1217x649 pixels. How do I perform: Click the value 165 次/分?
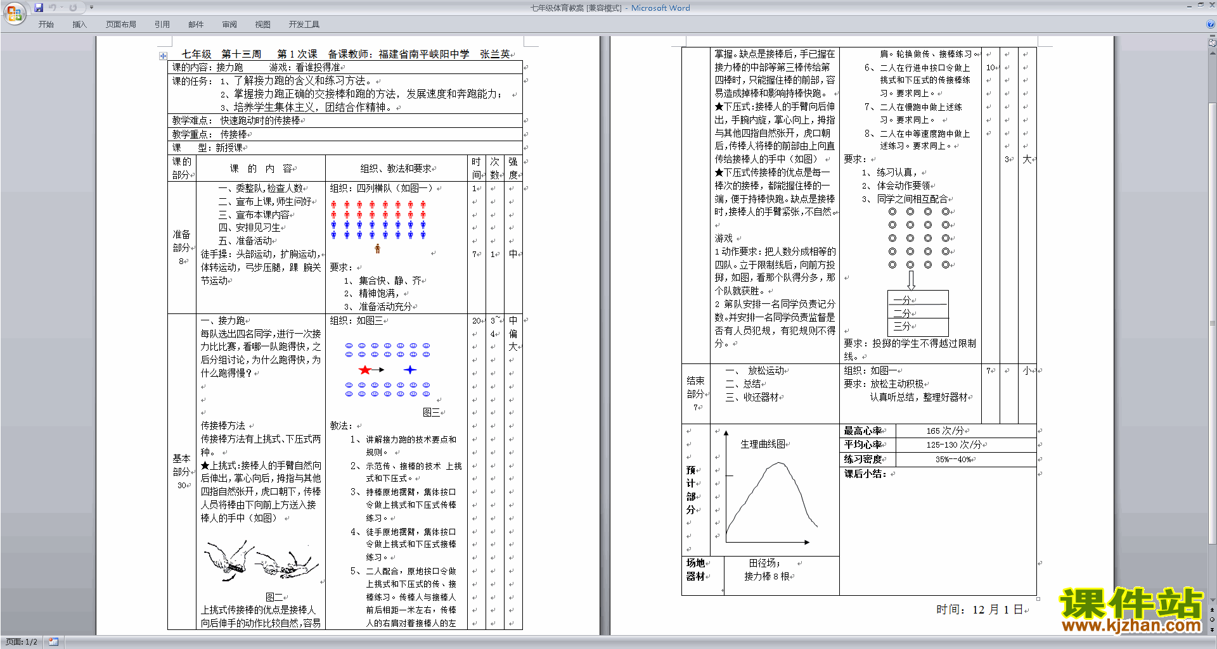945,431
